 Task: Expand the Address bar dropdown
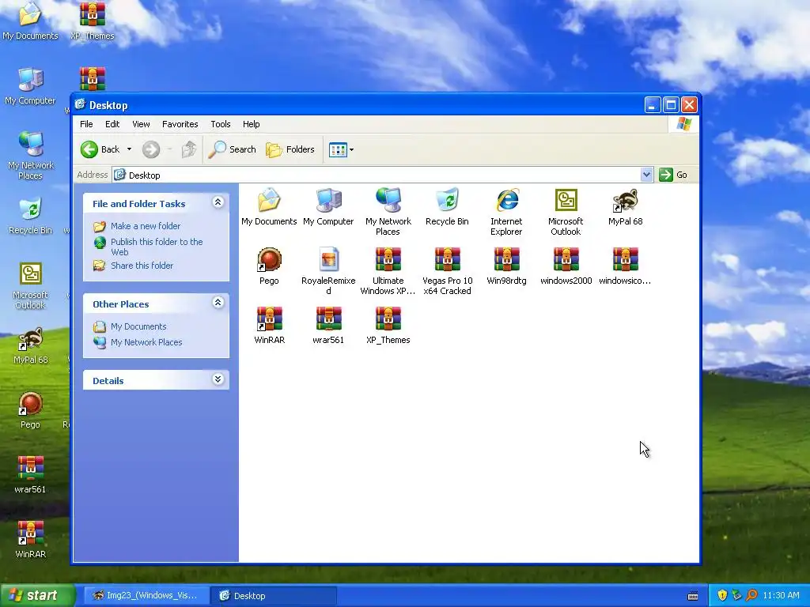click(x=646, y=175)
